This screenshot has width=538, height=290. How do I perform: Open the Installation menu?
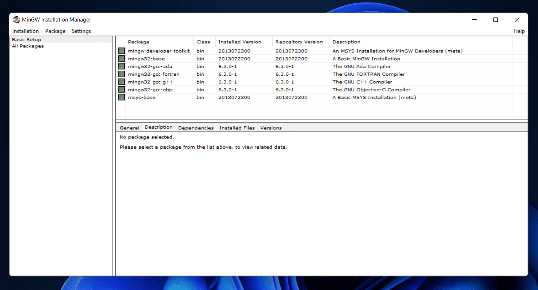click(26, 31)
